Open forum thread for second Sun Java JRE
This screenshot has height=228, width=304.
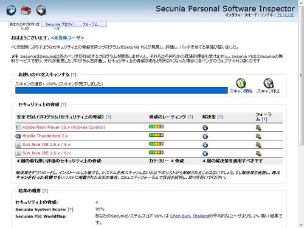tap(258, 153)
